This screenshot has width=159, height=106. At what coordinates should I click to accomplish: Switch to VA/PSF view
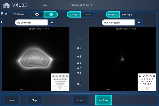point(74,15)
